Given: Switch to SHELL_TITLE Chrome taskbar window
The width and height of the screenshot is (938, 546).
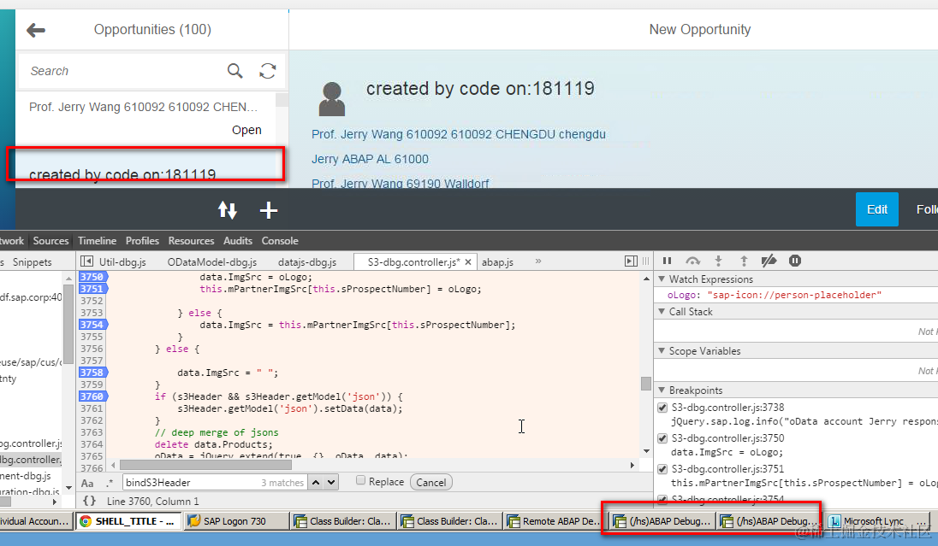Looking at the screenshot, I should (128, 521).
